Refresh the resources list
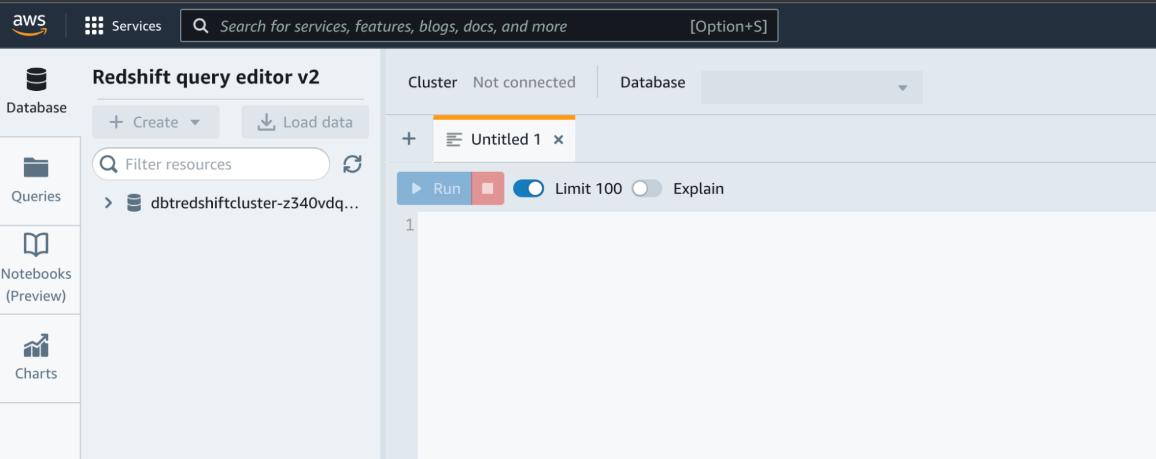 pyautogui.click(x=352, y=164)
